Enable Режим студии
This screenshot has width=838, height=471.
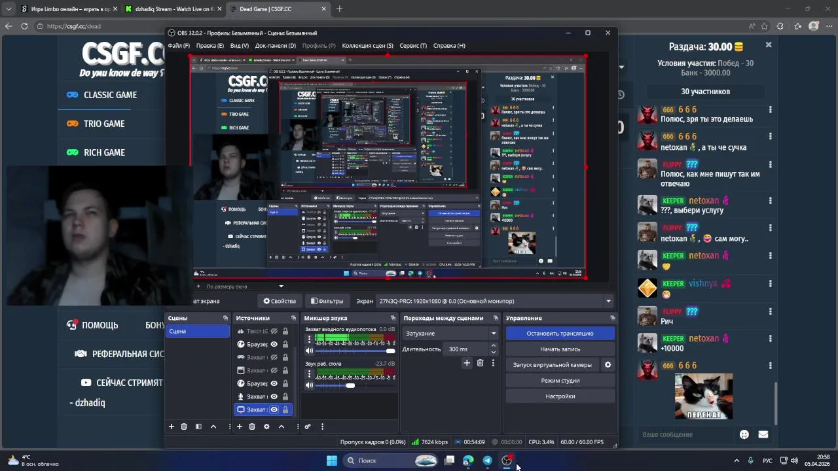pyautogui.click(x=560, y=381)
